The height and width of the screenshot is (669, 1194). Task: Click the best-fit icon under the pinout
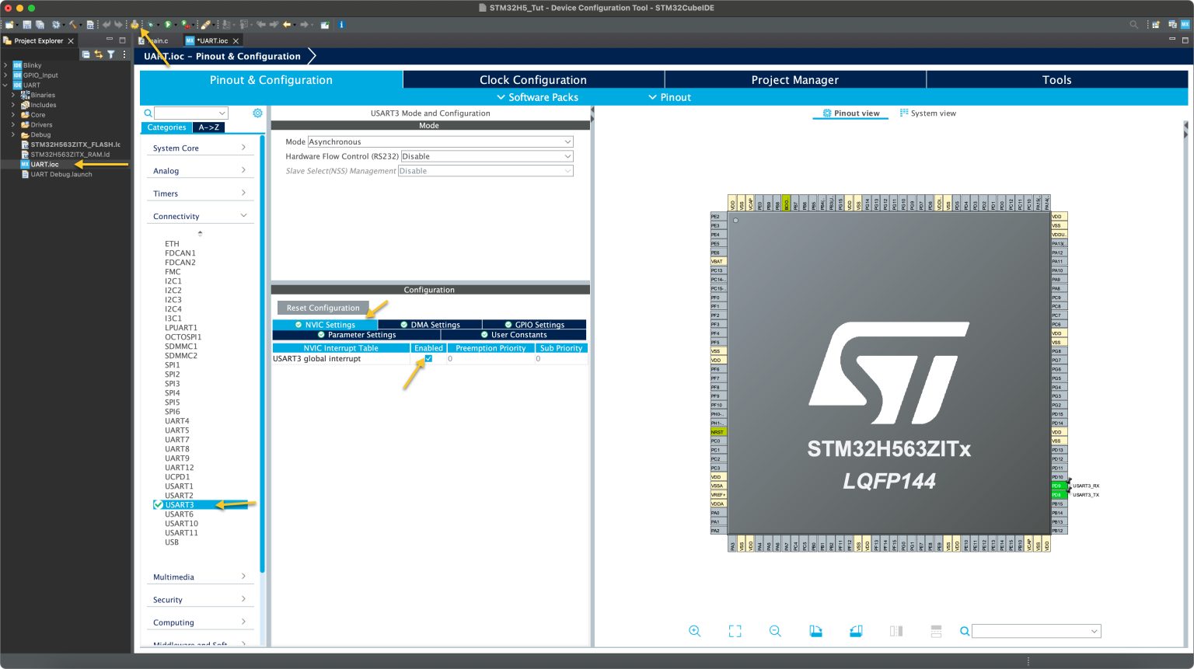click(735, 631)
